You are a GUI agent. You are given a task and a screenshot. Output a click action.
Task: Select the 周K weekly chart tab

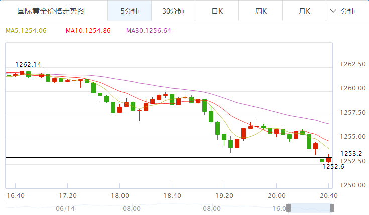tap(260, 11)
